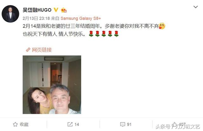Click the star favorite icon

tap(15, 124)
